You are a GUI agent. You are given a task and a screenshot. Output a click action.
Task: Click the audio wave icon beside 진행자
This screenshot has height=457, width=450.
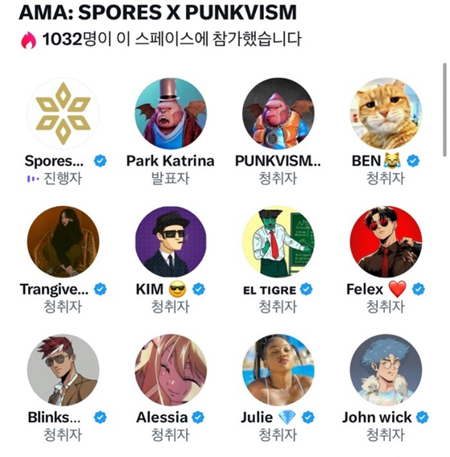coord(33,179)
